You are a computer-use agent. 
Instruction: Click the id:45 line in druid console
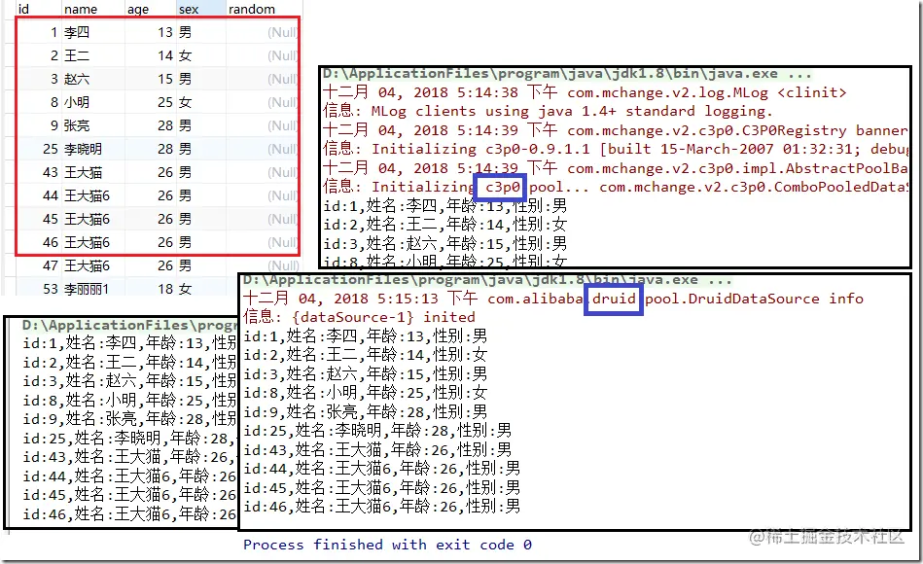pos(382,487)
